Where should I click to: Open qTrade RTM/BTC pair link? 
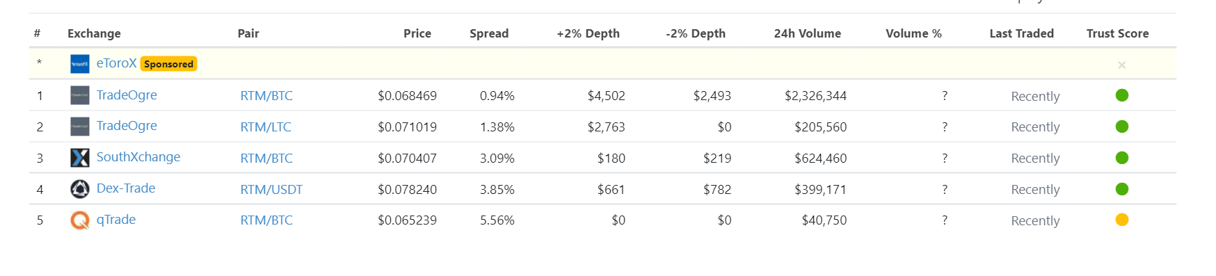tap(266, 220)
